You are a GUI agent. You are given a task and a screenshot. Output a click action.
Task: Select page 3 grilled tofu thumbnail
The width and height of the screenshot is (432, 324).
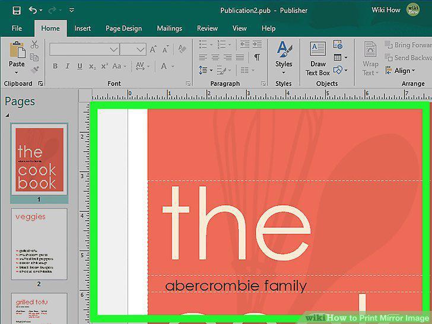[39, 309]
